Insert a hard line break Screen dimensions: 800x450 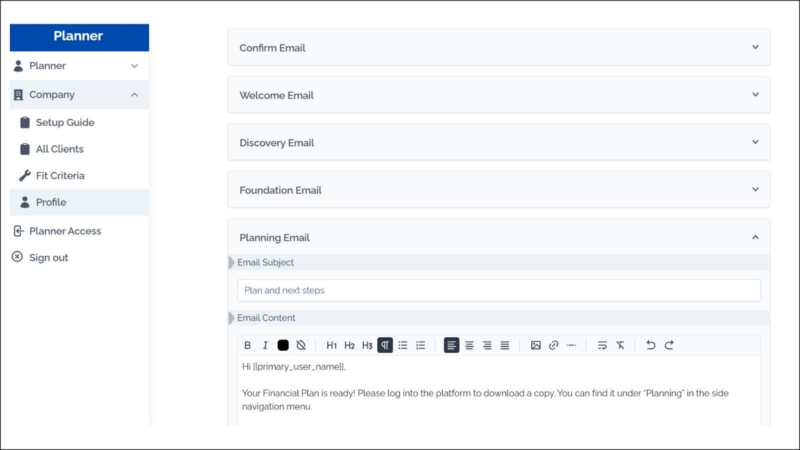(602, 345)
